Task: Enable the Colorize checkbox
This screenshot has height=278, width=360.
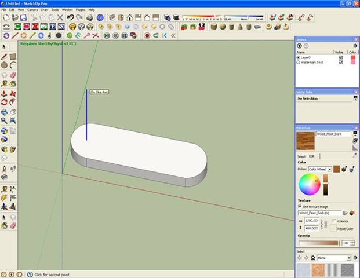Action: pos(335,221)
